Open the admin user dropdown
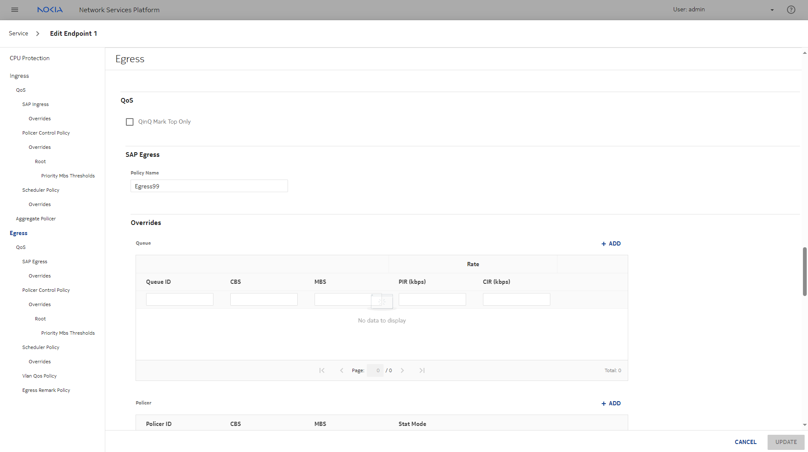 [x=772, y=10]
